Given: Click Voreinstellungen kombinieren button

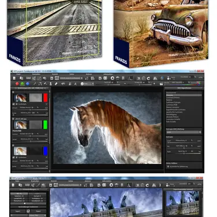Looking at the screenshot, I should tap(28, 207).
